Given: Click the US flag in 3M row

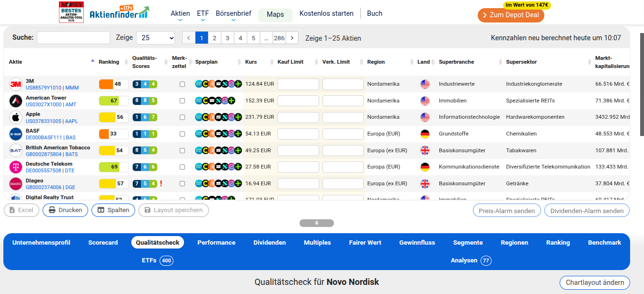Looking at the screenshot, I should [425, 84].
